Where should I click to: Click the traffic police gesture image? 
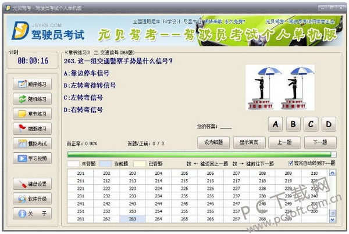coord(280,88)
